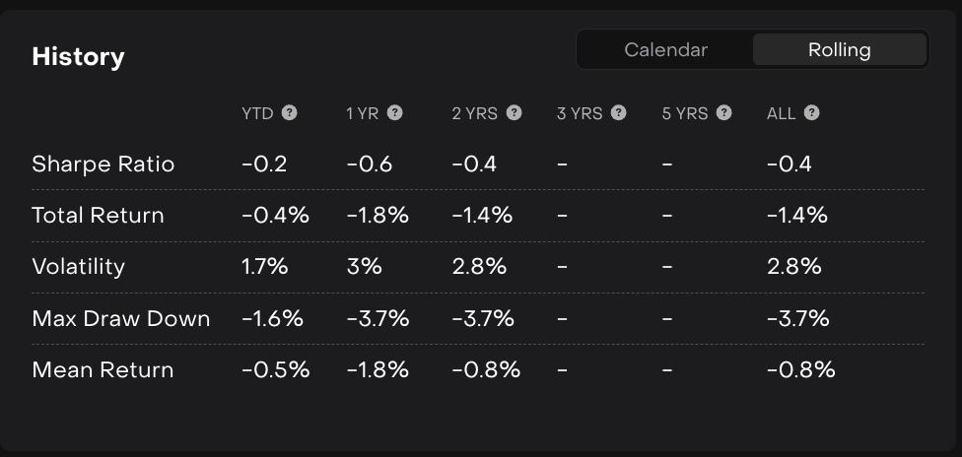
Task: Click the ALL column header text
Action: (781, 113)
